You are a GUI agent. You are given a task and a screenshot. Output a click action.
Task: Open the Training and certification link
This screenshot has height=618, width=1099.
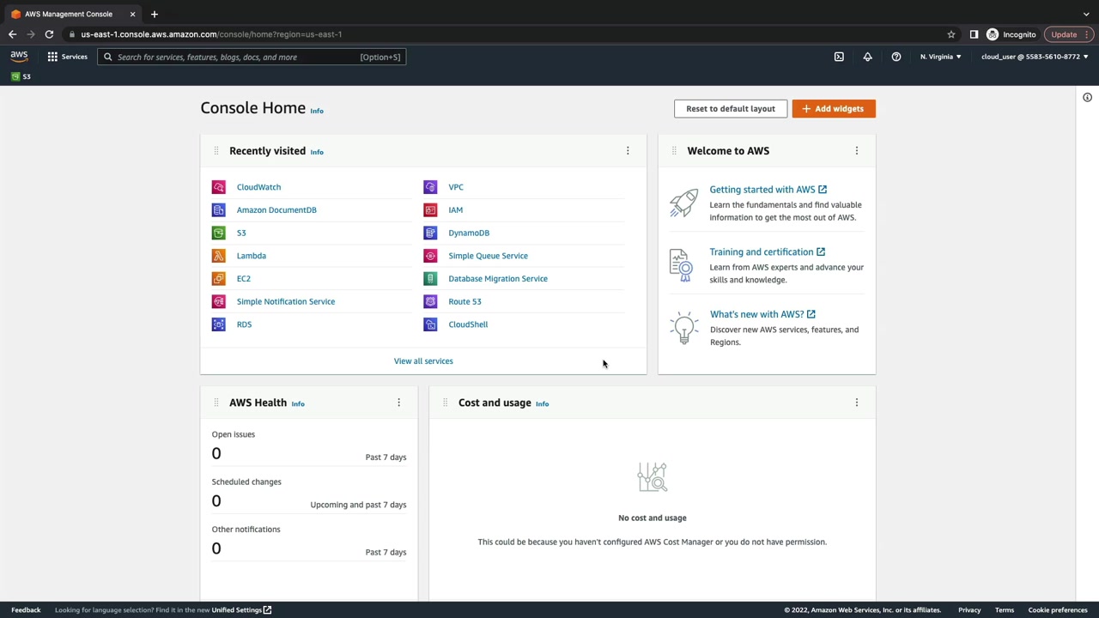(767, 252)
